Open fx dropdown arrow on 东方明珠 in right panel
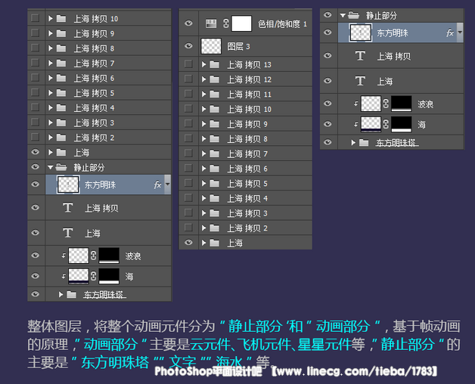 (x=460, y=33)
